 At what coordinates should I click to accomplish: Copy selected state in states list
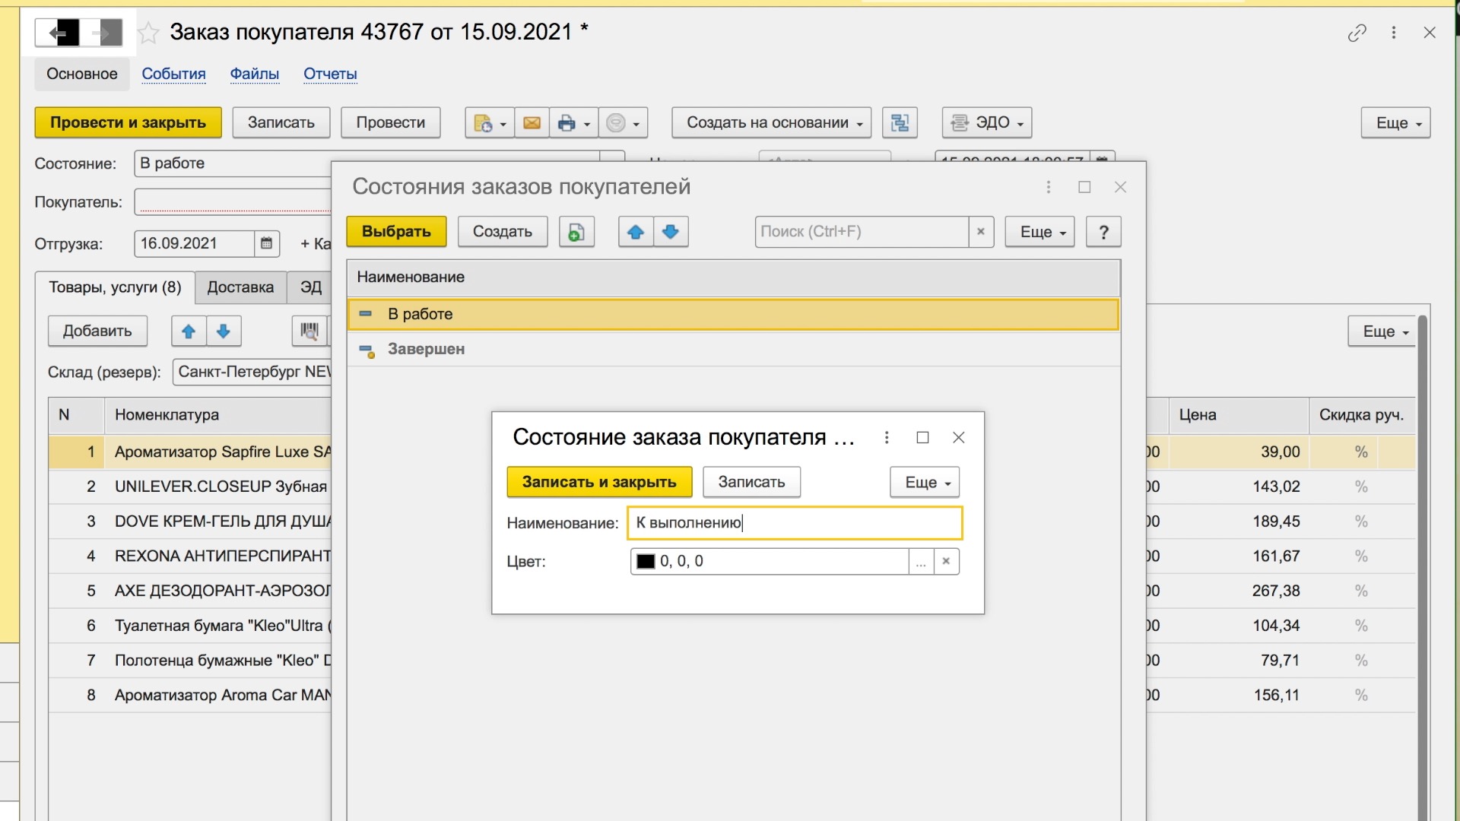click(576, 232)
